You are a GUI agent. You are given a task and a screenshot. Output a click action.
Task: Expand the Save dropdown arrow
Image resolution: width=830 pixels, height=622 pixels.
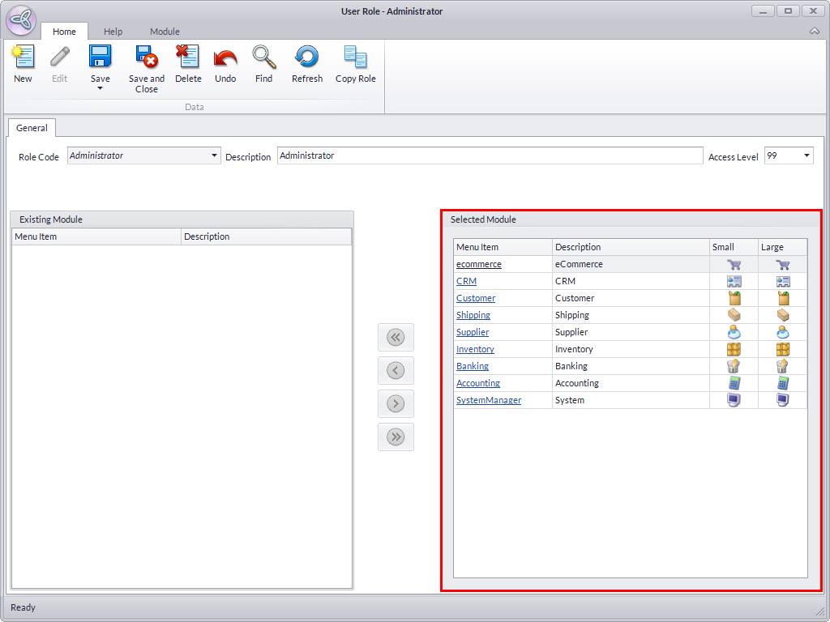pyautogui.click(x=101, y=88)
